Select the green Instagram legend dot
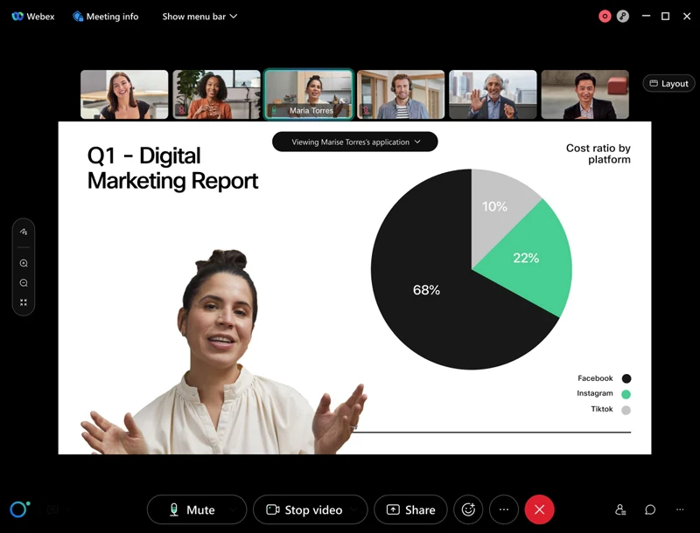 626,393
